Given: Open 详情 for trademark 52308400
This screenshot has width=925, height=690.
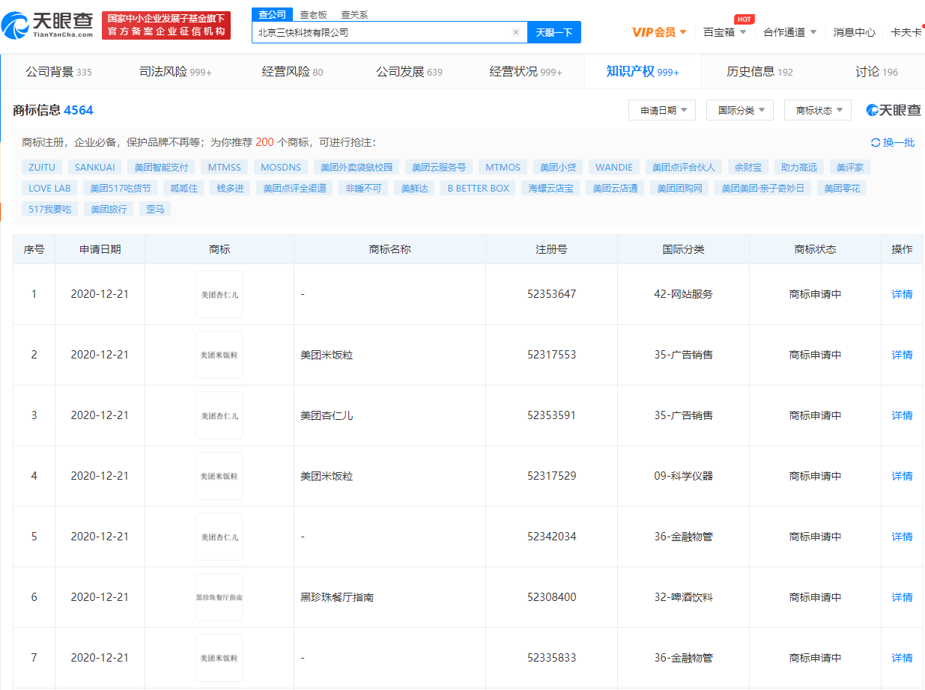Looking at the screenshot, I should [902, 597].
